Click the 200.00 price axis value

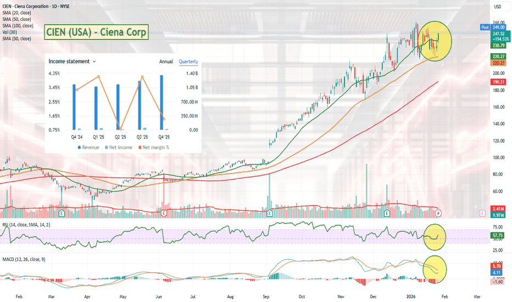[x=499, y=74]
